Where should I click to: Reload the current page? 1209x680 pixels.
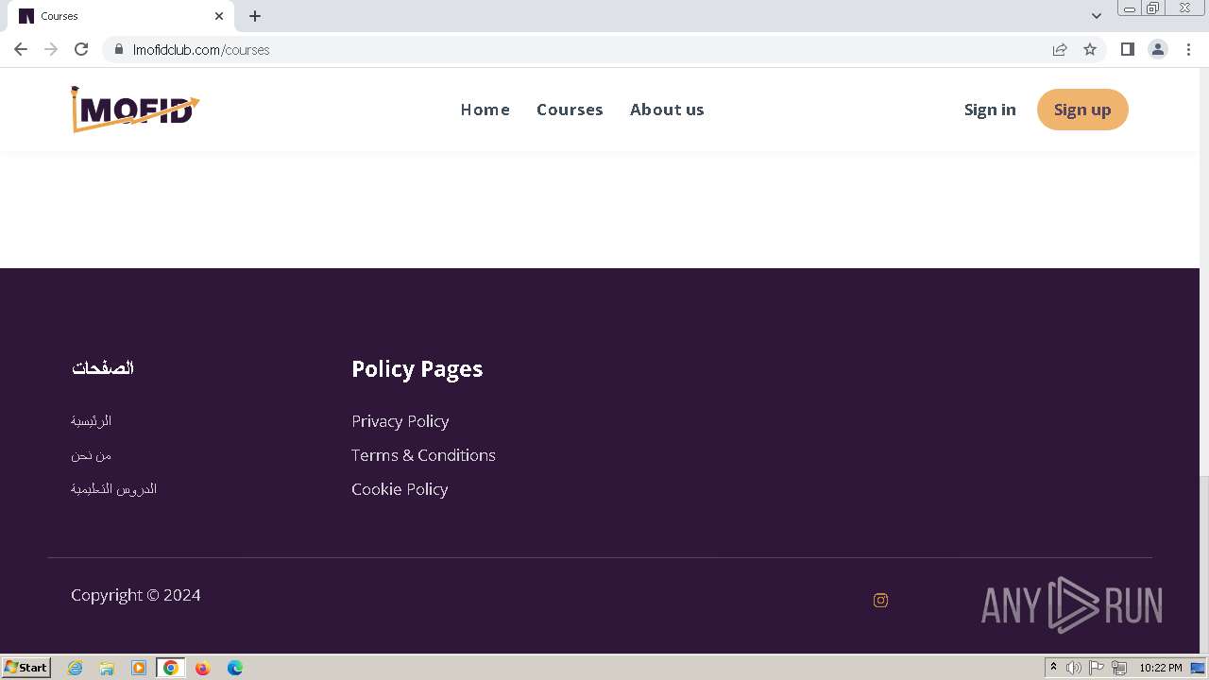click(81, 49)
